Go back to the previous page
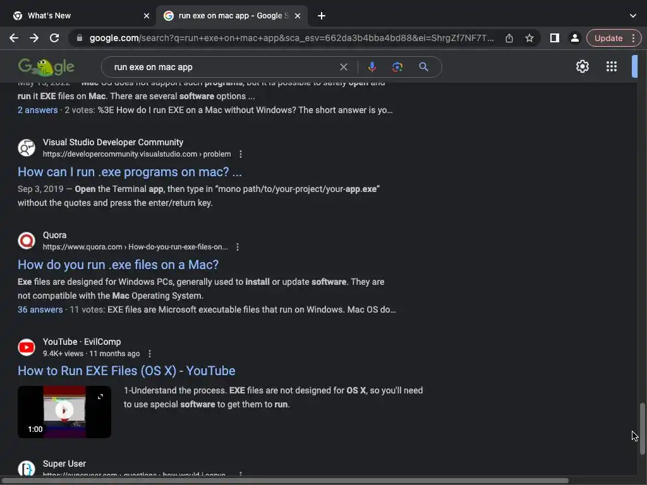Screen dimensions: 647x485 coord(14,38)
